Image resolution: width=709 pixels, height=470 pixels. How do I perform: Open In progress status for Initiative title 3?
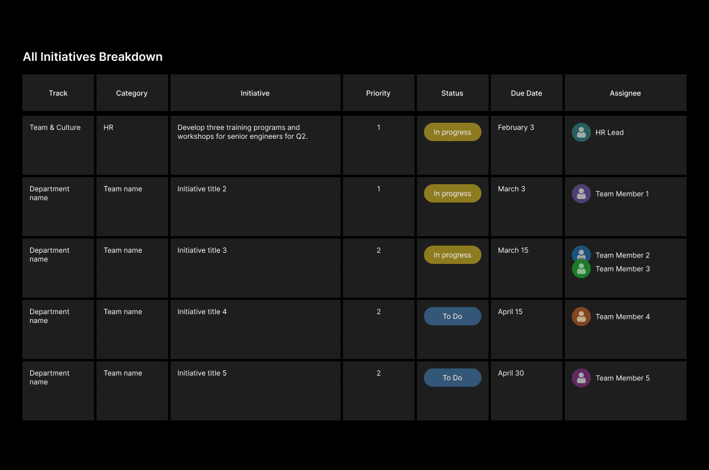point(453,255)
